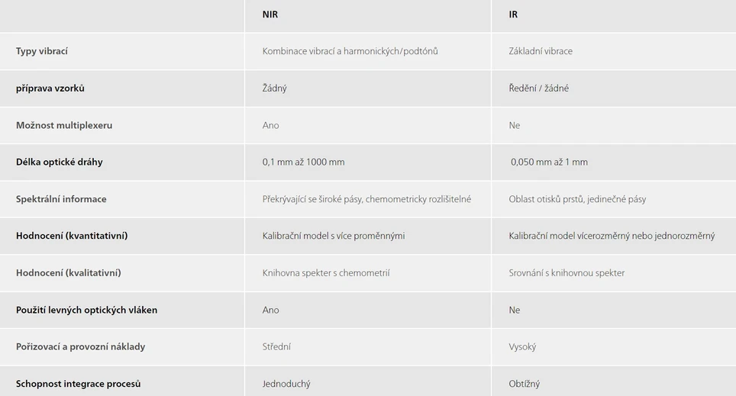Select the '0,1 mm až 1000 mm' cell
This screenshot has width=736, height=396.
click(x=303, y=162)
